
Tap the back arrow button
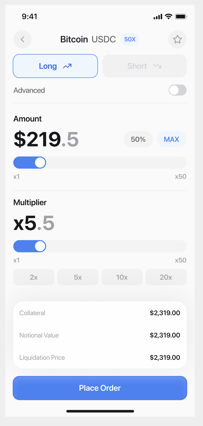click(22, 39)
